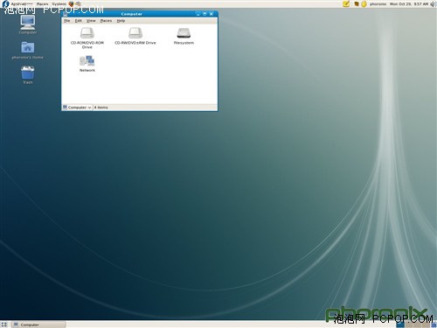Open the Help menu
Image resolution: width=437 pixels, height=328 pixels.
click(121, 21)
